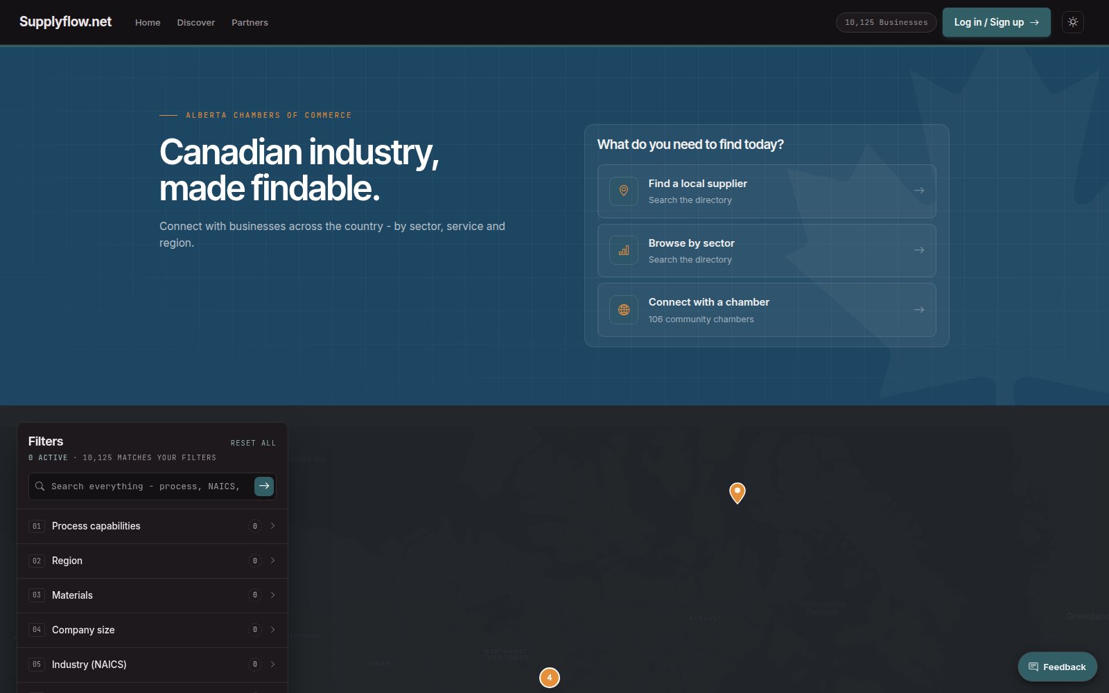The width and height of the screenshot is (1109, 693).
Task: Click the 106 community chambers text
Action: pos(701,319)
